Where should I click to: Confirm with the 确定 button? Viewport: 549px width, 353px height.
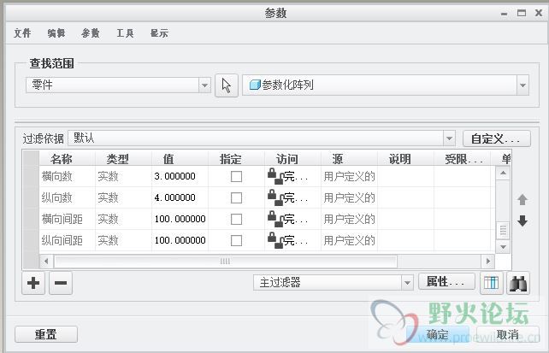click(x=437, y=335)
